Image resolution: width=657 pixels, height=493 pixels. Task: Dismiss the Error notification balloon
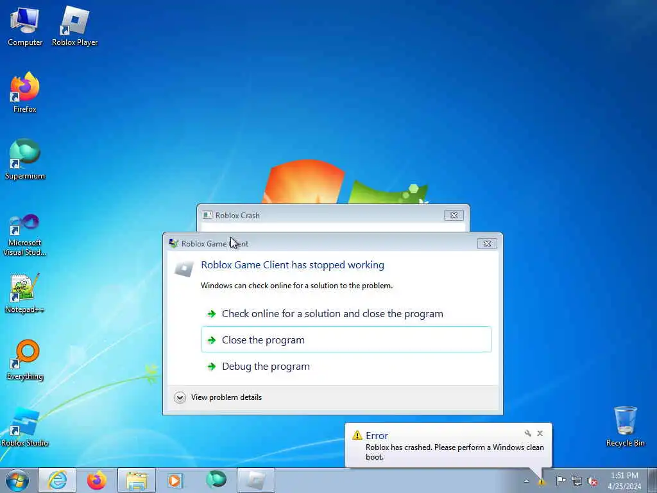(x=540, y=433)
